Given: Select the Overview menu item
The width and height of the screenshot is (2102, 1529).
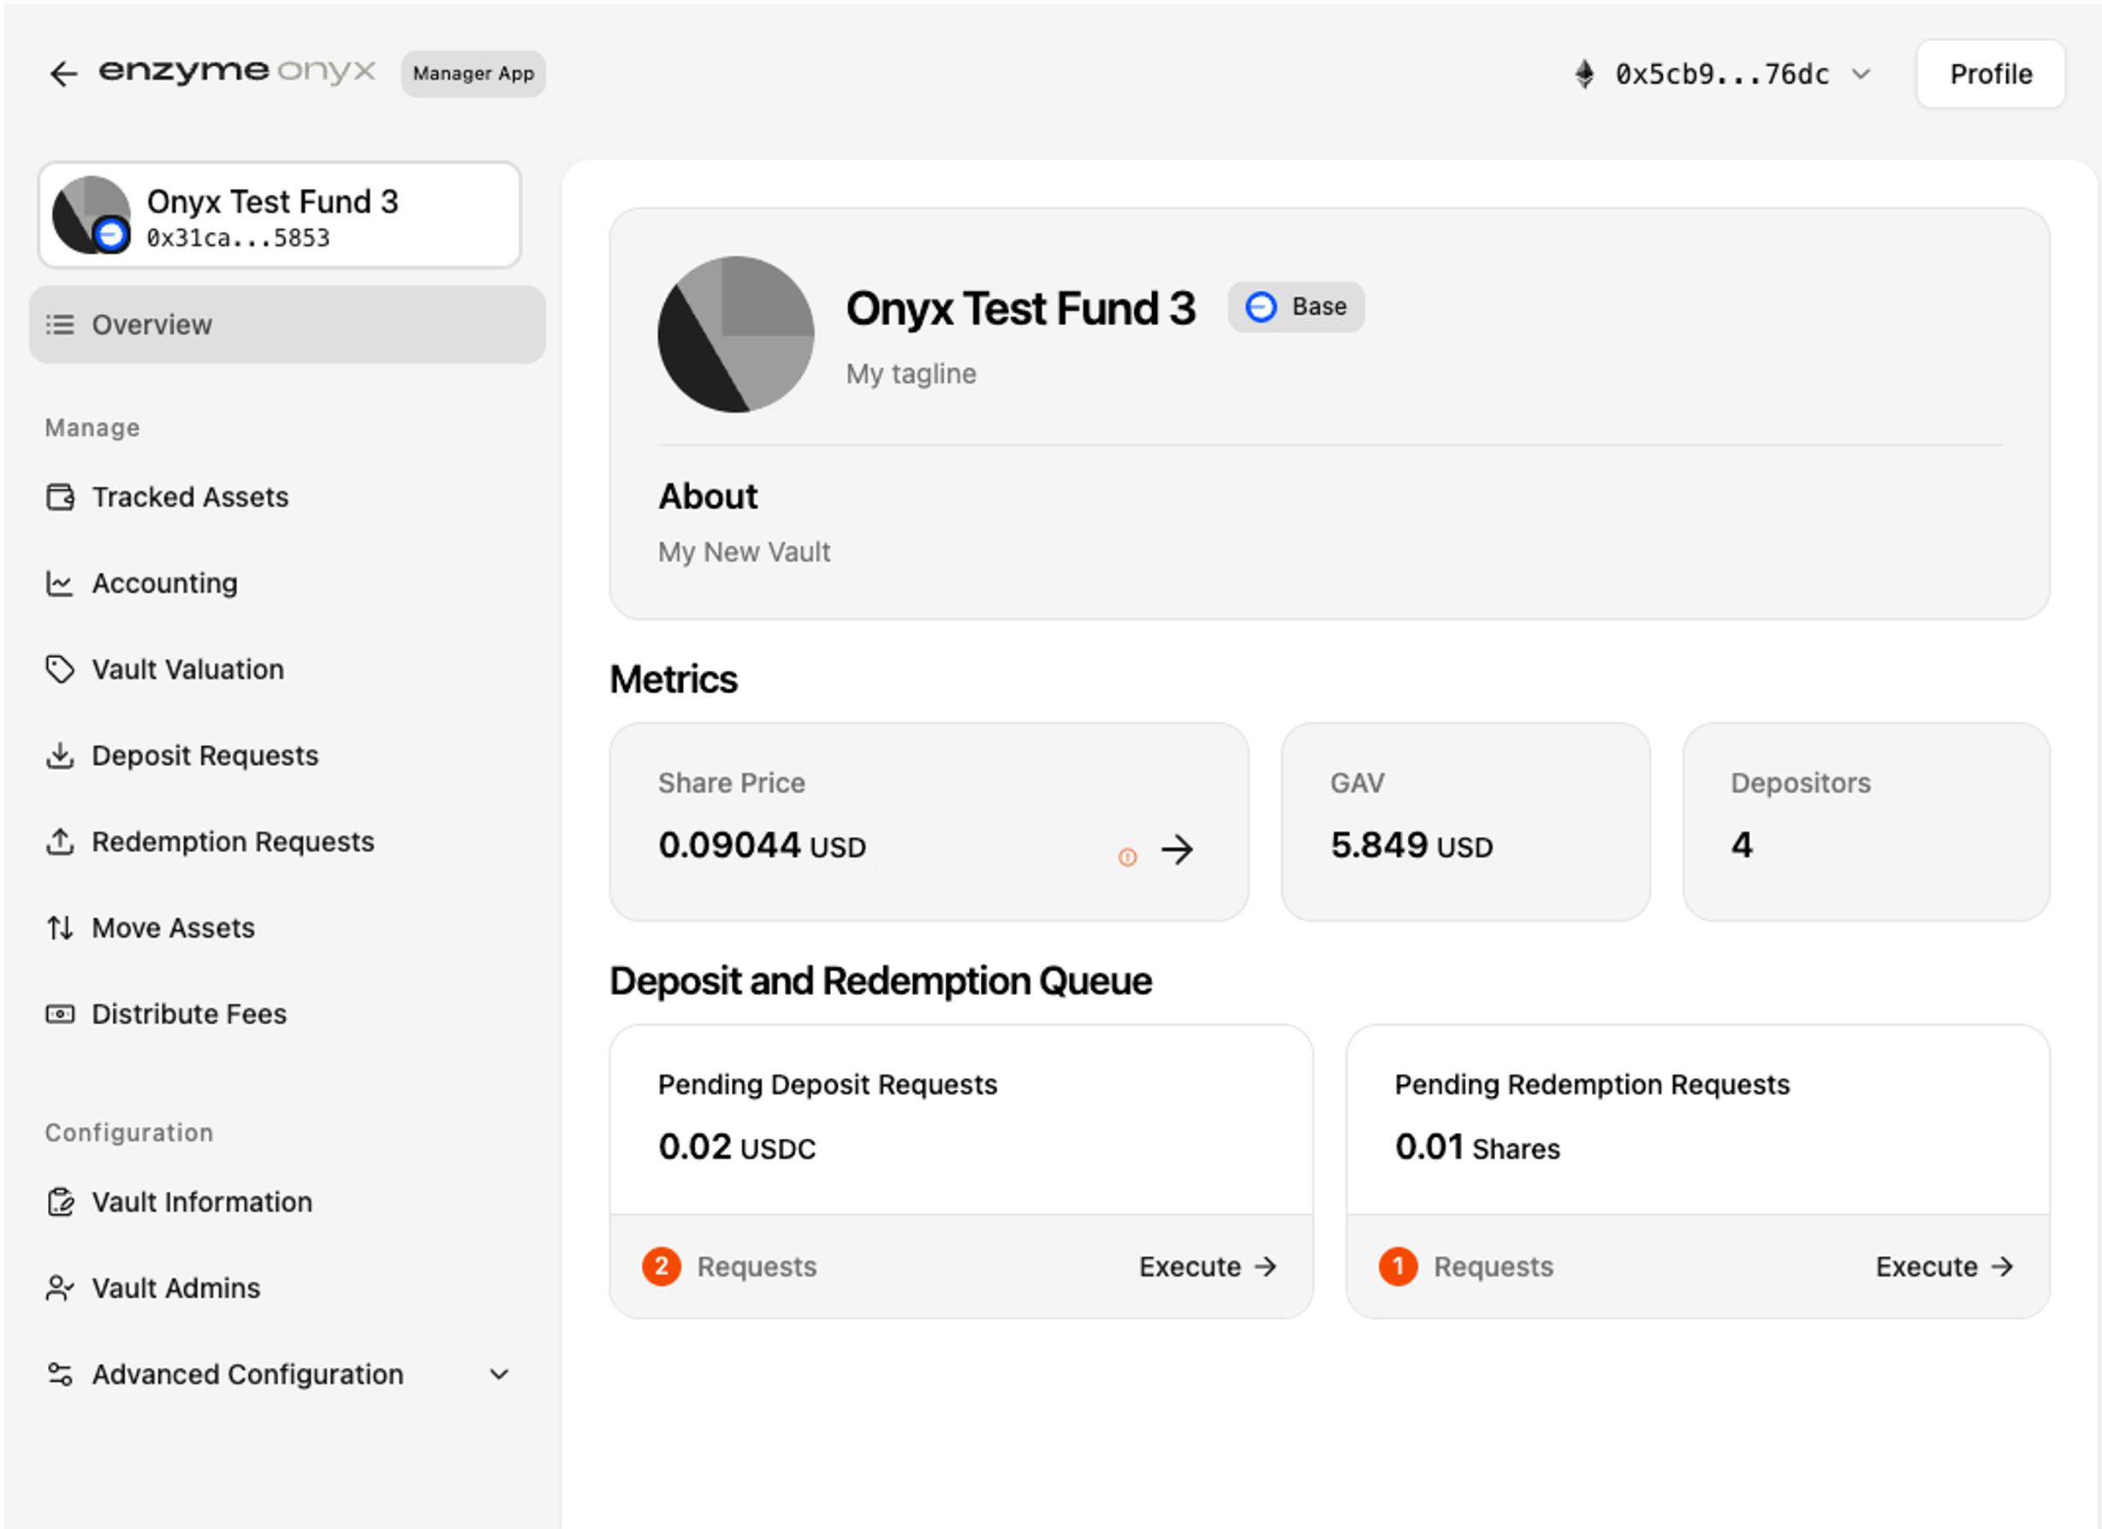Looking at the screenshot, I should 288,324.
